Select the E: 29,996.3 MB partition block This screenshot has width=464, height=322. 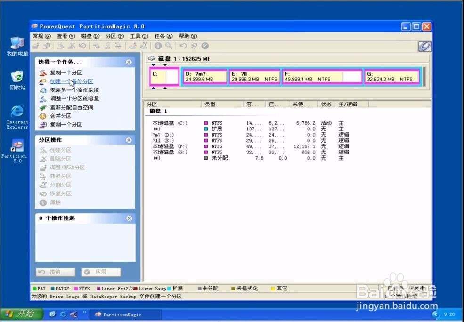pyautogui.click(x=254, y=77)
